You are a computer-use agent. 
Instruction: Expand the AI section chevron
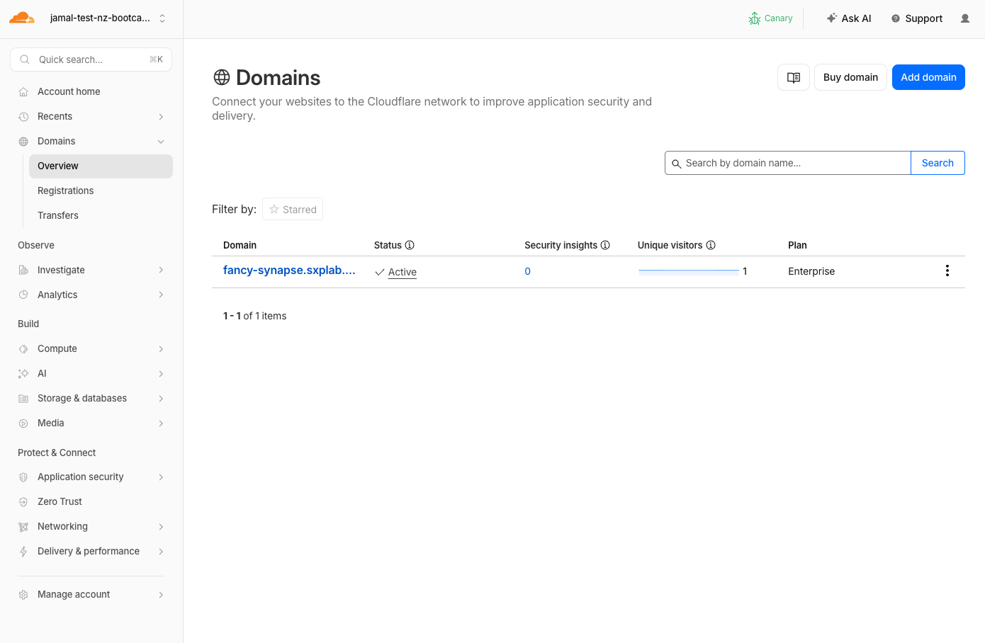point(161,374)
